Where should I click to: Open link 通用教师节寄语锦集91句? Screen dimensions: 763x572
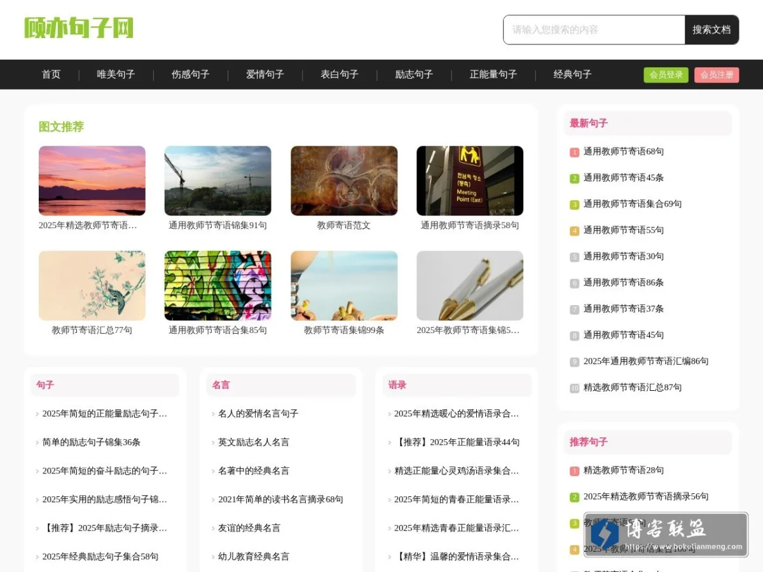coord(218,226)
